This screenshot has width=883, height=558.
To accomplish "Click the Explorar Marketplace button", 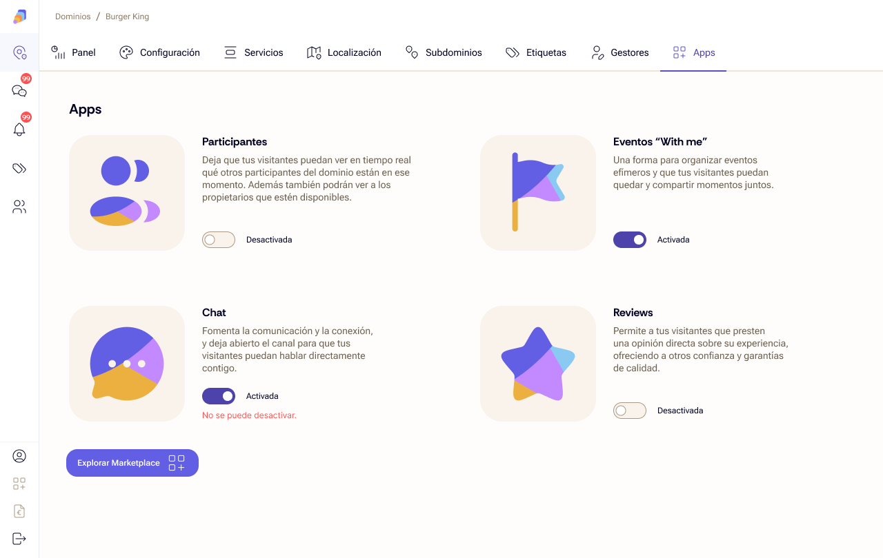I will click(132, 463).
